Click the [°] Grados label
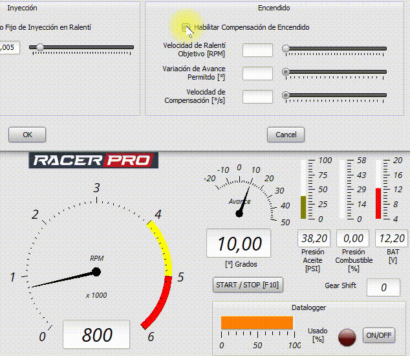This screenshot has width=410, height=356. (241, 264)
